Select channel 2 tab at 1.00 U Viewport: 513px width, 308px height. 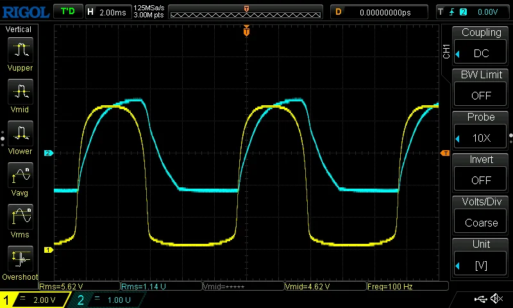[106, 300]
